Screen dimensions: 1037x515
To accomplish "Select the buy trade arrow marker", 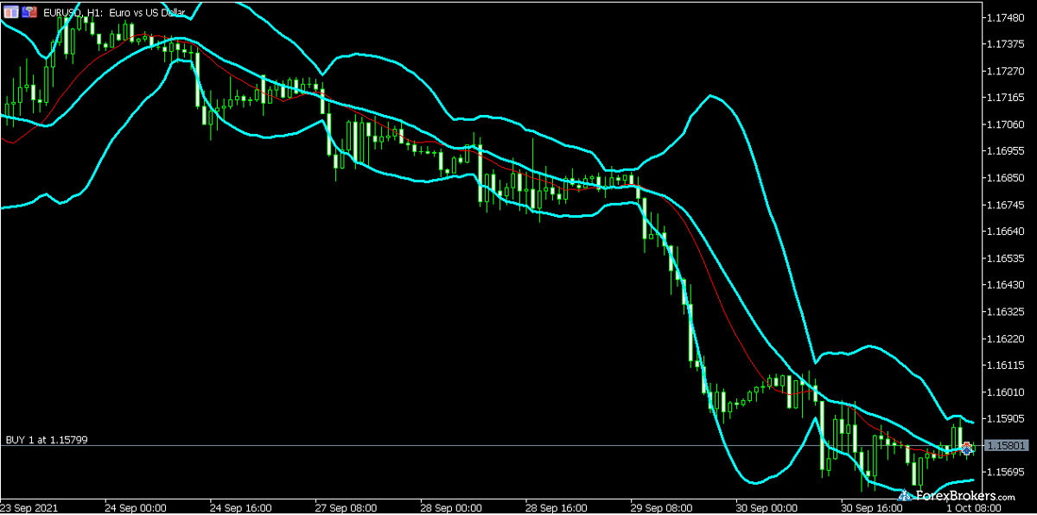I will point(967,448).
